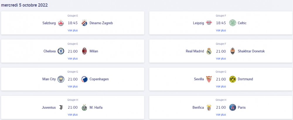Open Voir plus for Juventus vs M. Haifa

tap(73, 115)
